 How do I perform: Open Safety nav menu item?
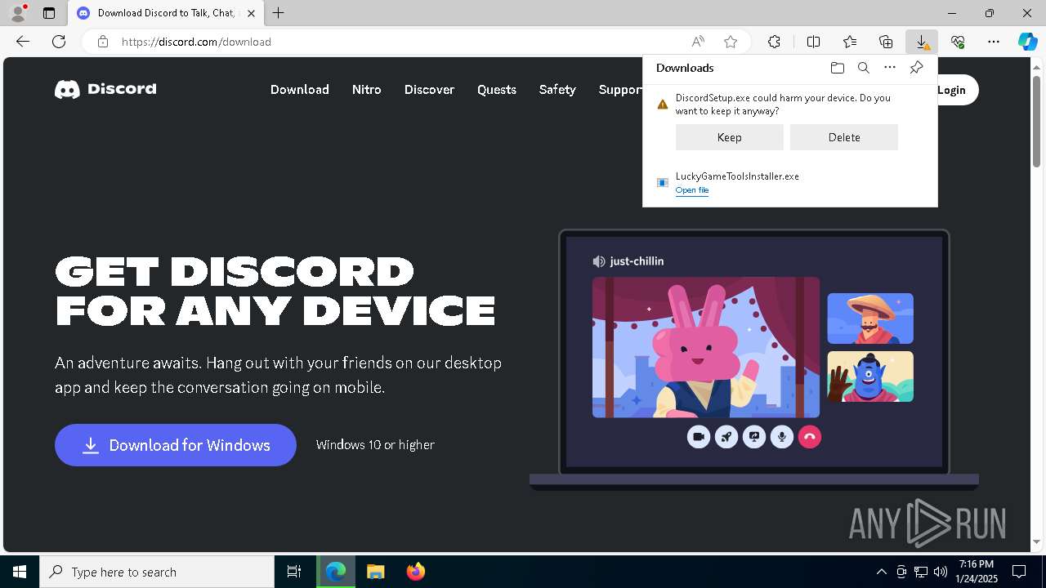[557, 90]
